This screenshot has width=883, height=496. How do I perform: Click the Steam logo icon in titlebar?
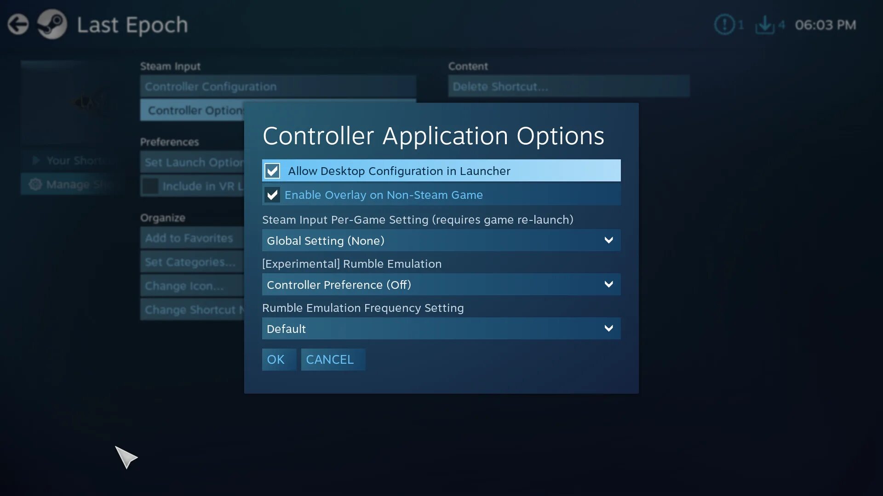point(52,23)
